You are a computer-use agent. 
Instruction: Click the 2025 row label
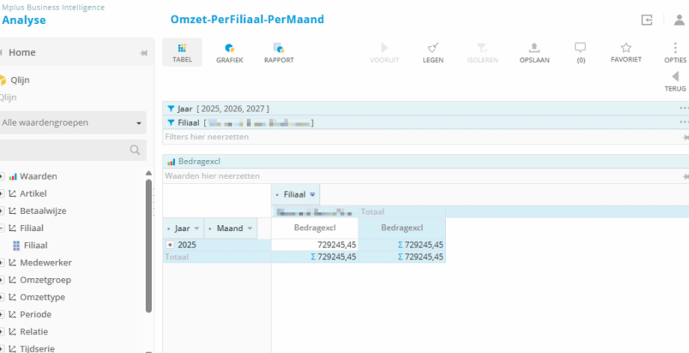187,245
